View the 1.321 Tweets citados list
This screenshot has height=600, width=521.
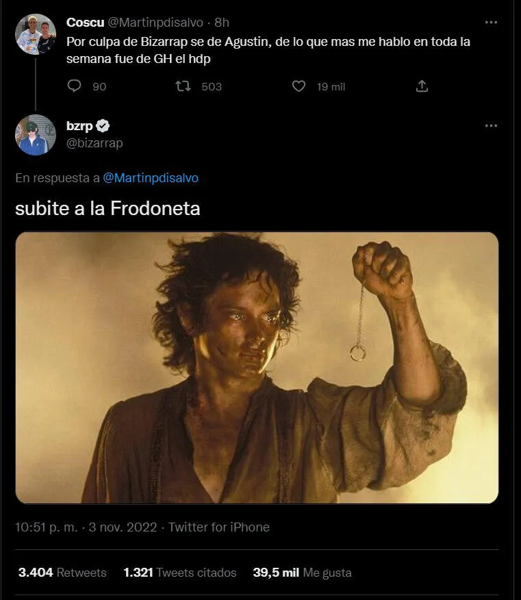pos(180,573)
